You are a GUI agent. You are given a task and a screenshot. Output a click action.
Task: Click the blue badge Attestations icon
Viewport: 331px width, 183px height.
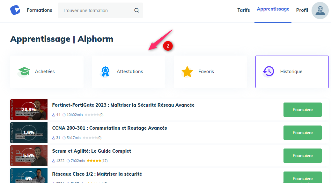(105, 72)
